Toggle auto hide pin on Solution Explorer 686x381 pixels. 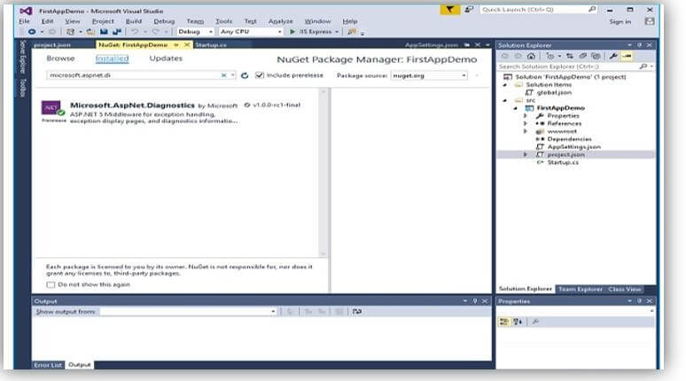point(639,45)
